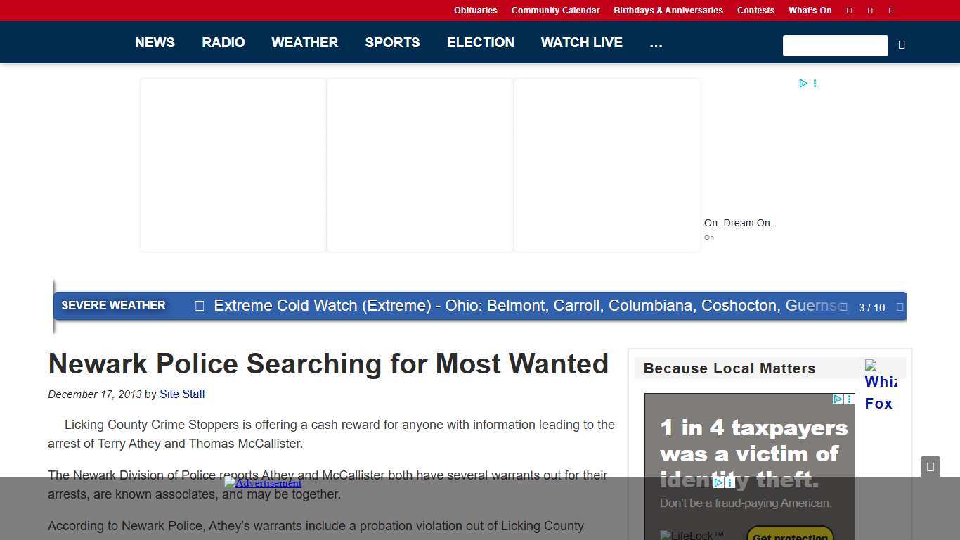960x540 pixels.
Task: Click the third social icon in red header
Action: click(891, 11)
